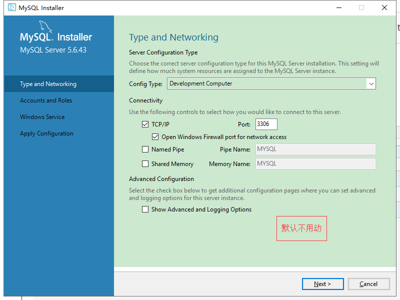Click the MySQL Installer title bar icon

11,7
